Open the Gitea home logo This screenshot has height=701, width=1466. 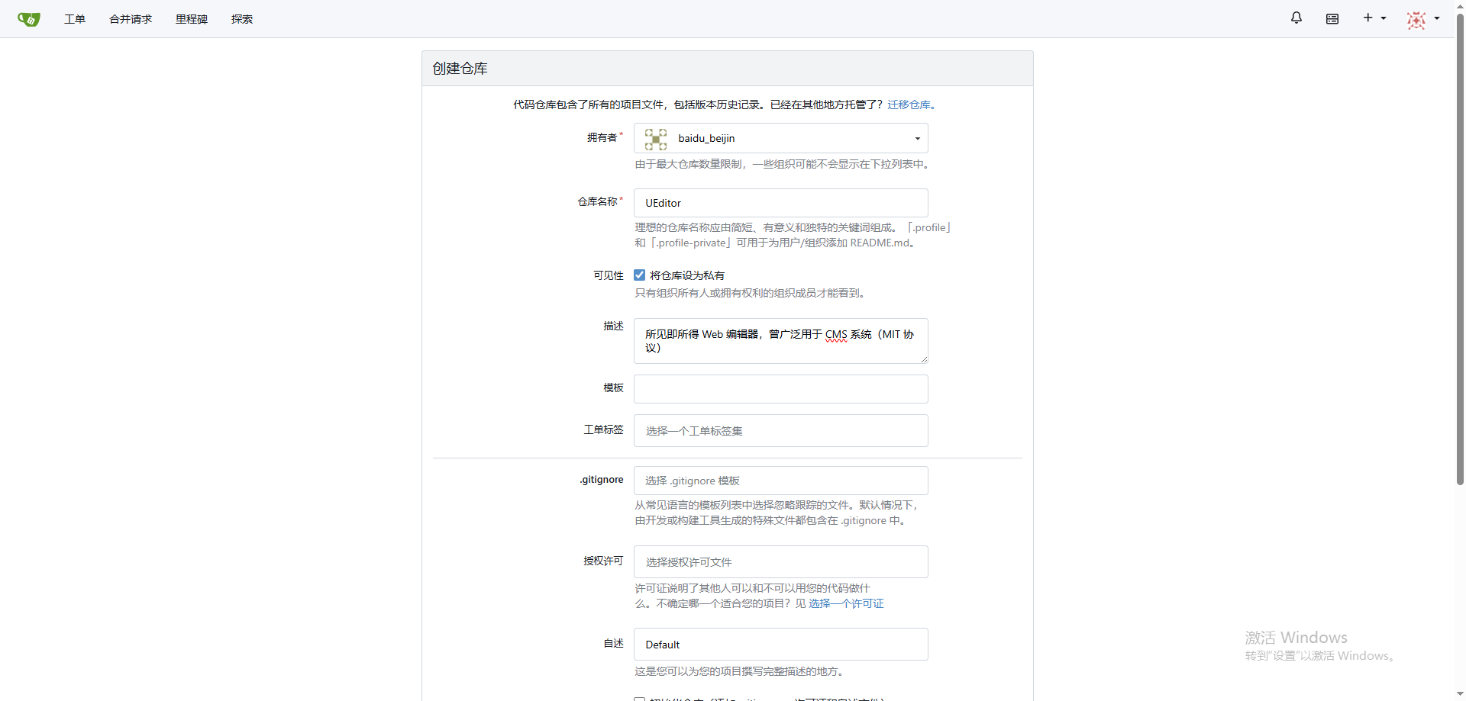[x=28, y=19]
